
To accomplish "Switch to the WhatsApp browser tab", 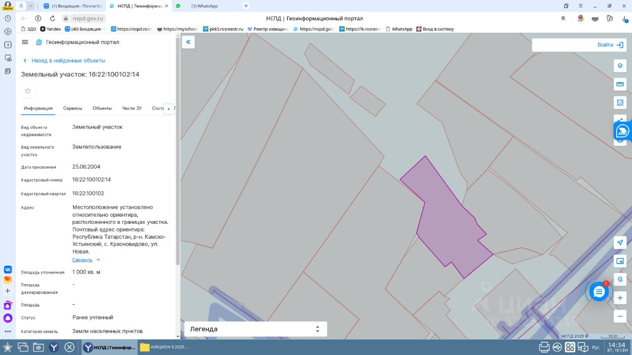I will 205,6.
